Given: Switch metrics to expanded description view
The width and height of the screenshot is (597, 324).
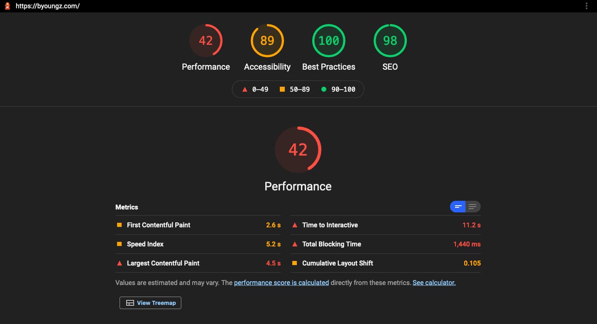Looking at the screenshot, I should (x=472, y=207).
